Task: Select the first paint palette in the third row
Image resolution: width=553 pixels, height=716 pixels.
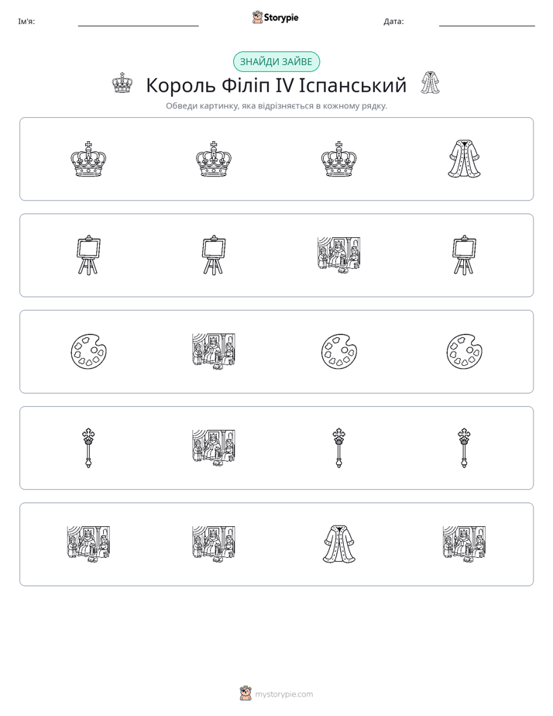Action: [x=88, y=352]
